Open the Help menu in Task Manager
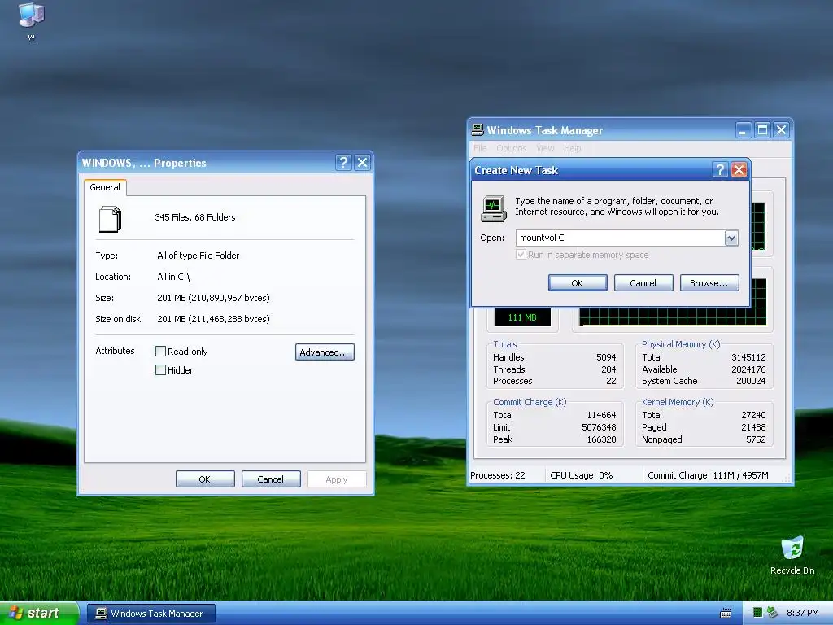Viewport: 833px width, 625px height. tap(572, 148)
